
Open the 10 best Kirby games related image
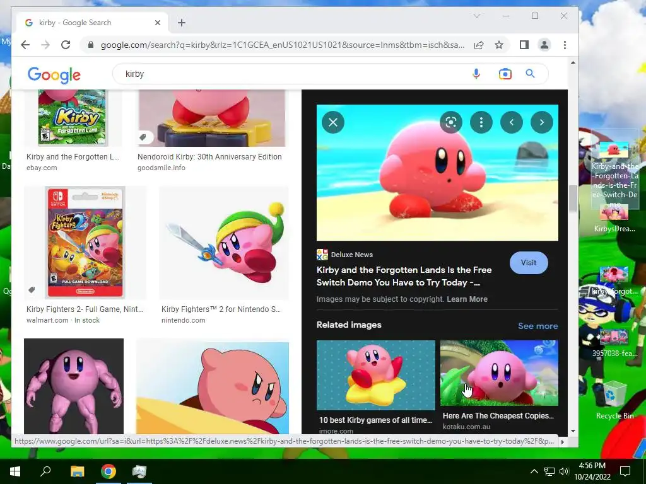pos(376,375)
